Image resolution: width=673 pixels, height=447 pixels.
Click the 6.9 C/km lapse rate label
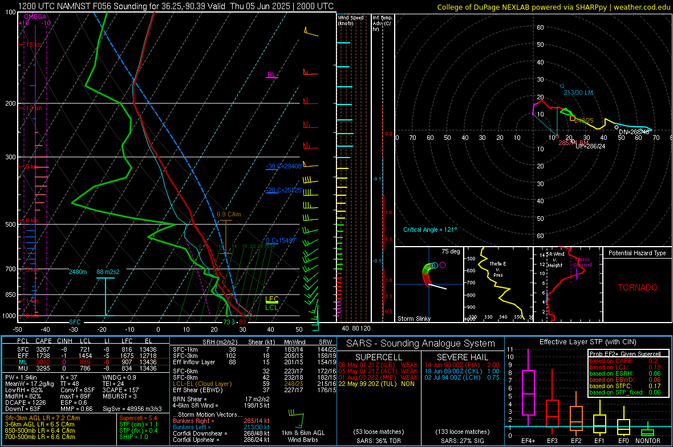click(x=229, y=214)
